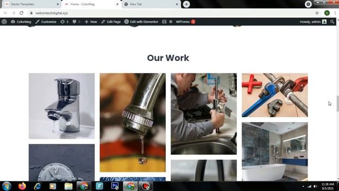Open the dripping tap close-up photo

(x=132, y=123)
